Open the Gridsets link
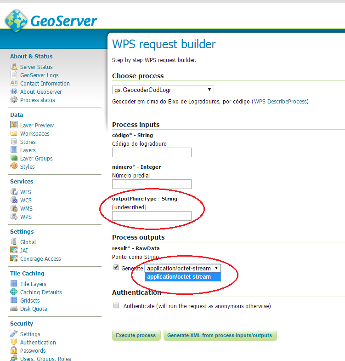Image resolution: width=345 pixels, height=361 pixels. 30,301
